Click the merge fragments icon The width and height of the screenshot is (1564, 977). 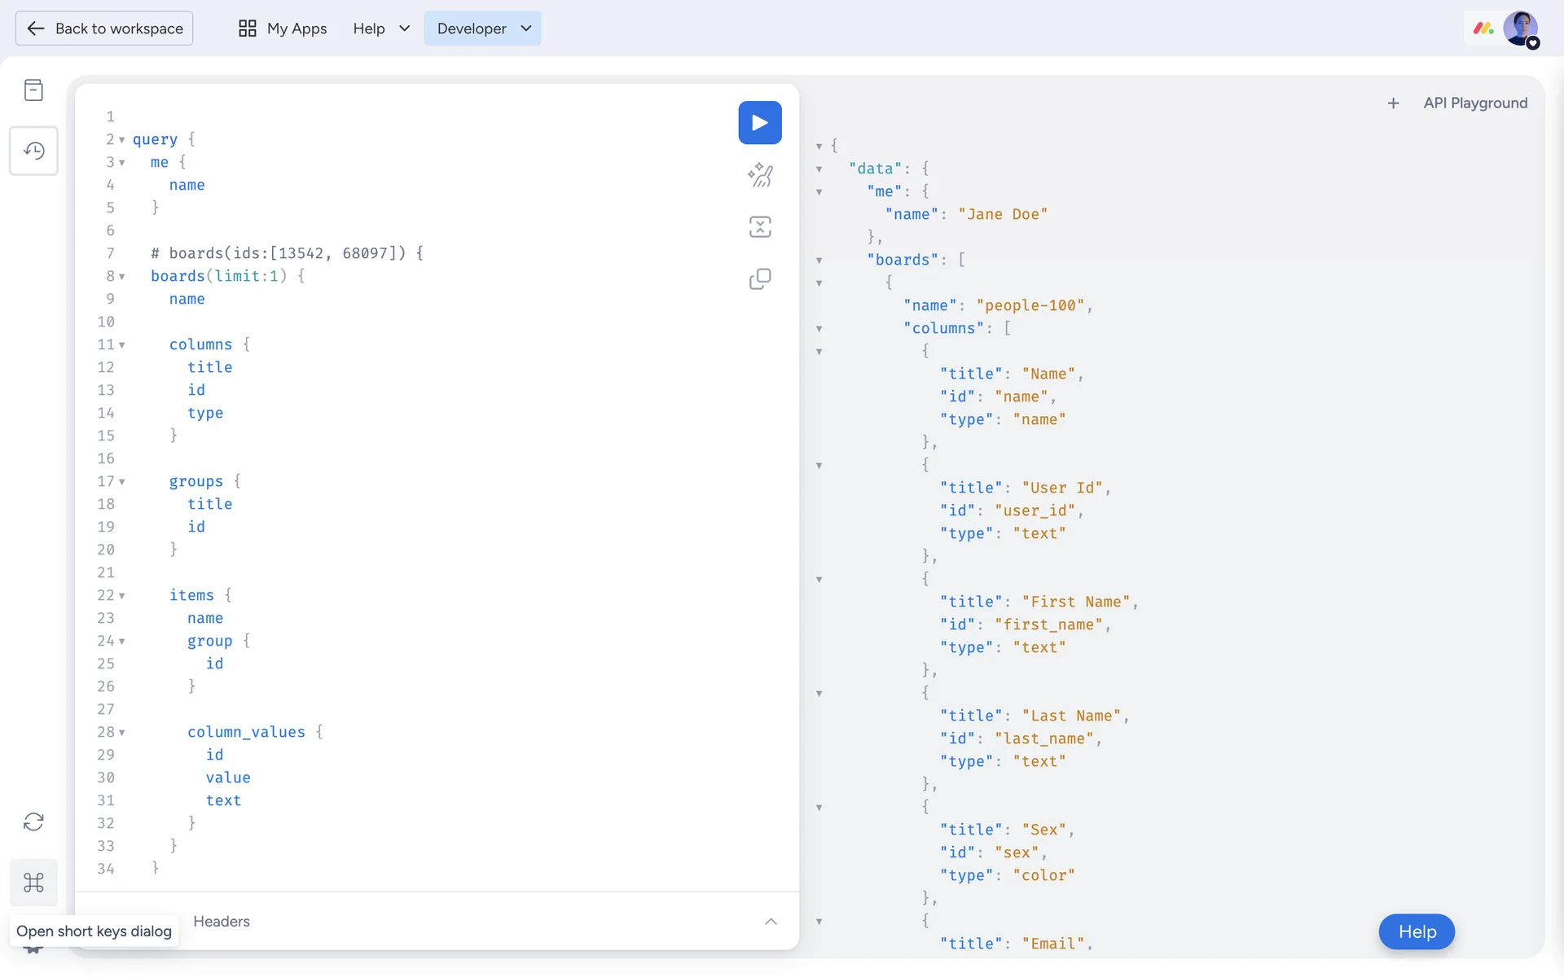pos(759,227)
